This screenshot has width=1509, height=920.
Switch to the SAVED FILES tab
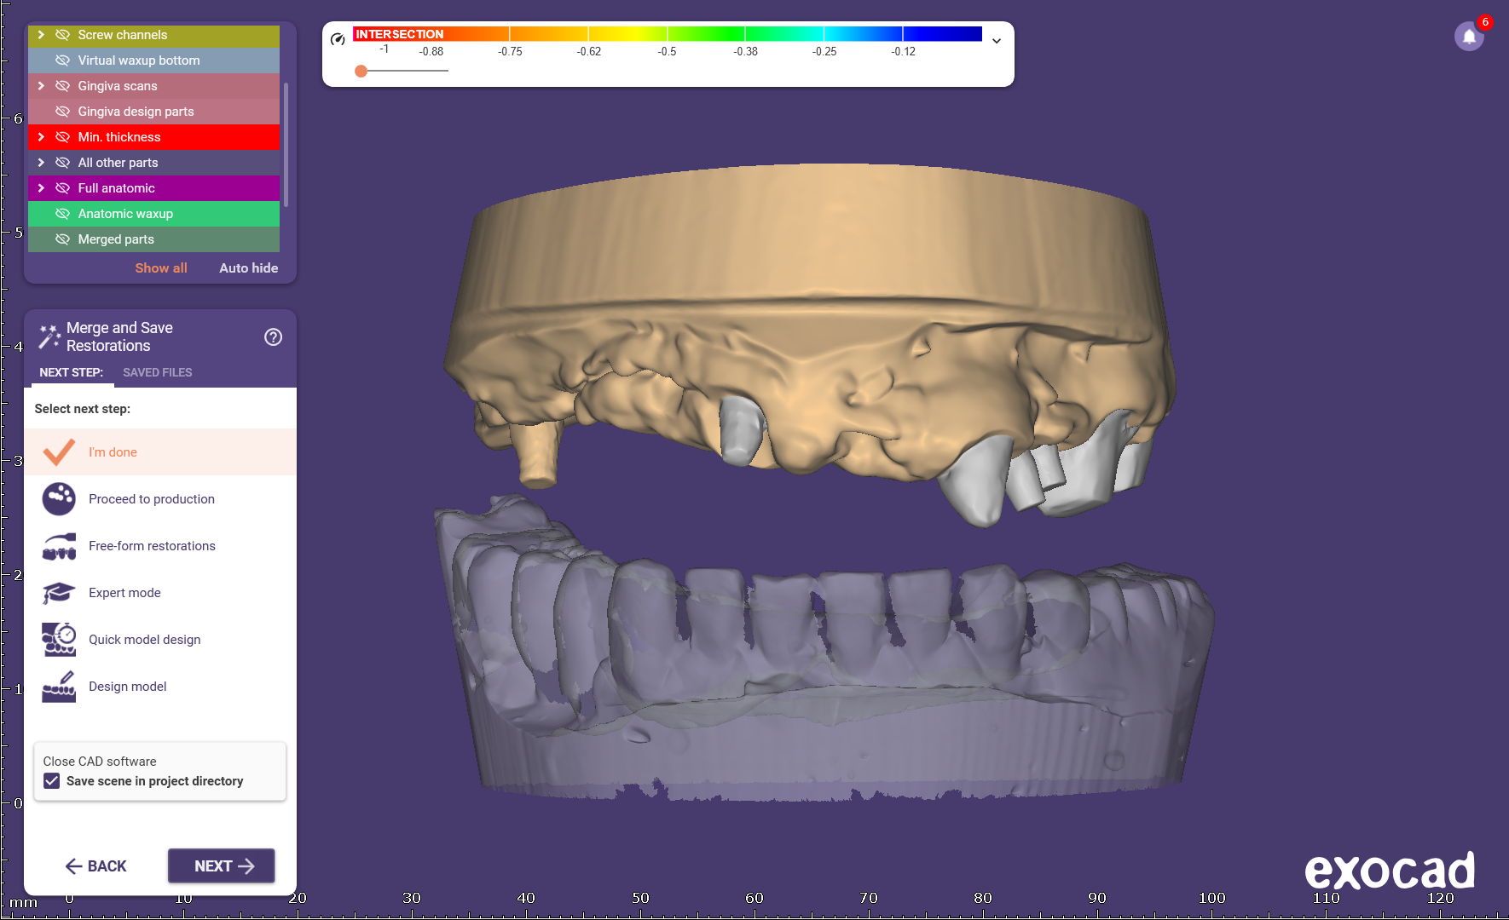[x=157, y=372]
